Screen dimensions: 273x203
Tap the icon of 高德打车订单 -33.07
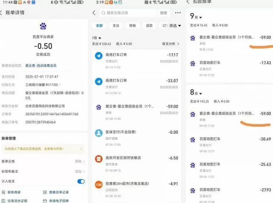tap(99, 81)
